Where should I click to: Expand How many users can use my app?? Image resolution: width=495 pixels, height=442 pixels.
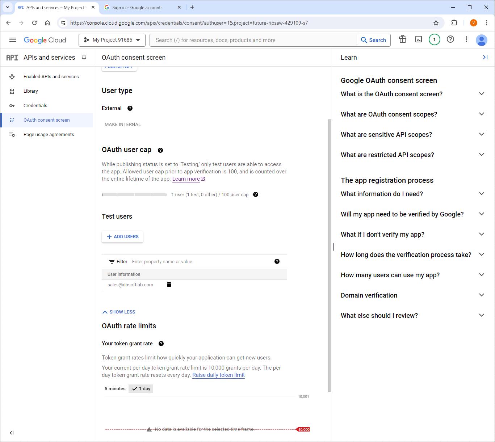(412, 275)
